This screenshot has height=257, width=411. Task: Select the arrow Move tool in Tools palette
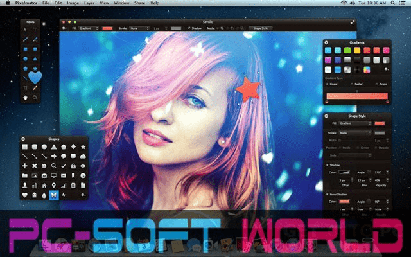[25, 30]
